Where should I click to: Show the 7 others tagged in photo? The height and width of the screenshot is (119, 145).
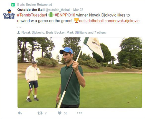coord(100,32)
